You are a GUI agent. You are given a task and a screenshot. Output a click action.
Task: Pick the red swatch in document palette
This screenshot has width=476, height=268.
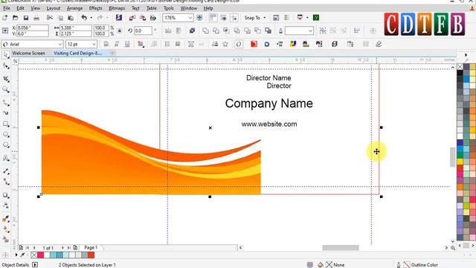tap(91, 255)
